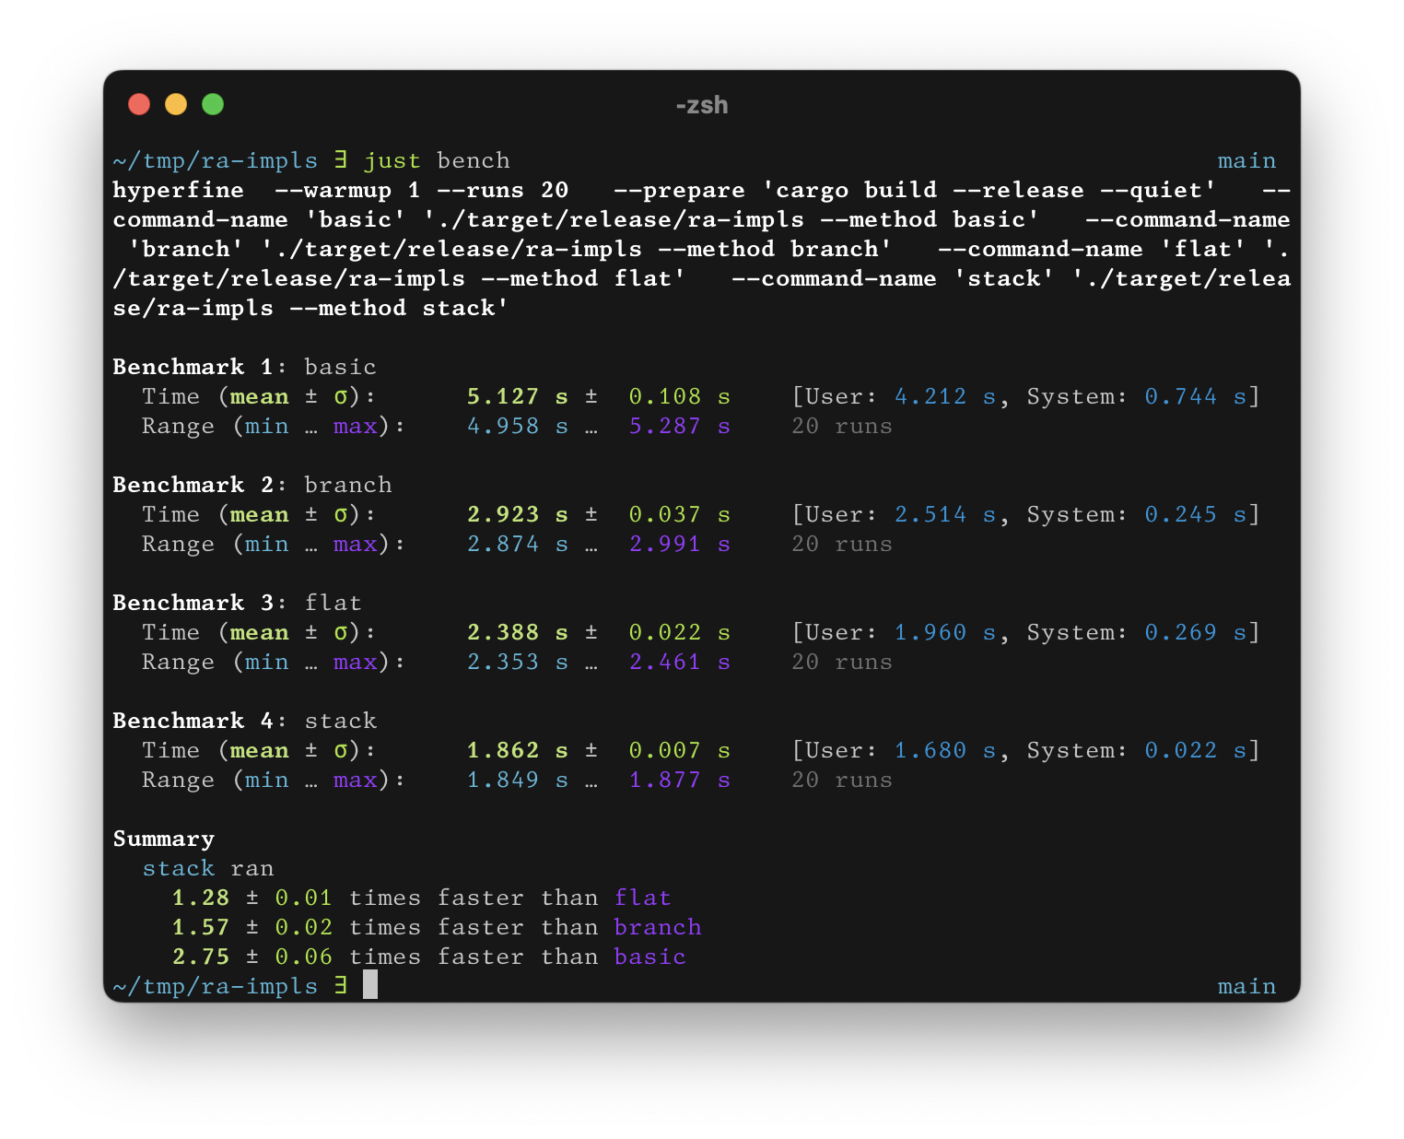Select the green maximize traffic light
This screenshot has width=1404, height=1139.
(x=213, y=105)
